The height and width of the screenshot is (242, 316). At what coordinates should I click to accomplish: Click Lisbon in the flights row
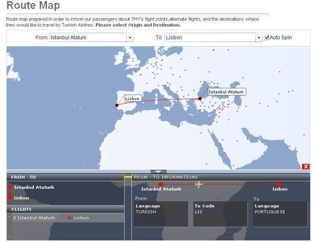pyautogui.click(x=82, y=218)
